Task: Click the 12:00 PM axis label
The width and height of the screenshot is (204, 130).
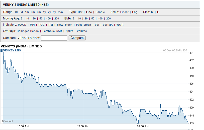Action: 83,126
